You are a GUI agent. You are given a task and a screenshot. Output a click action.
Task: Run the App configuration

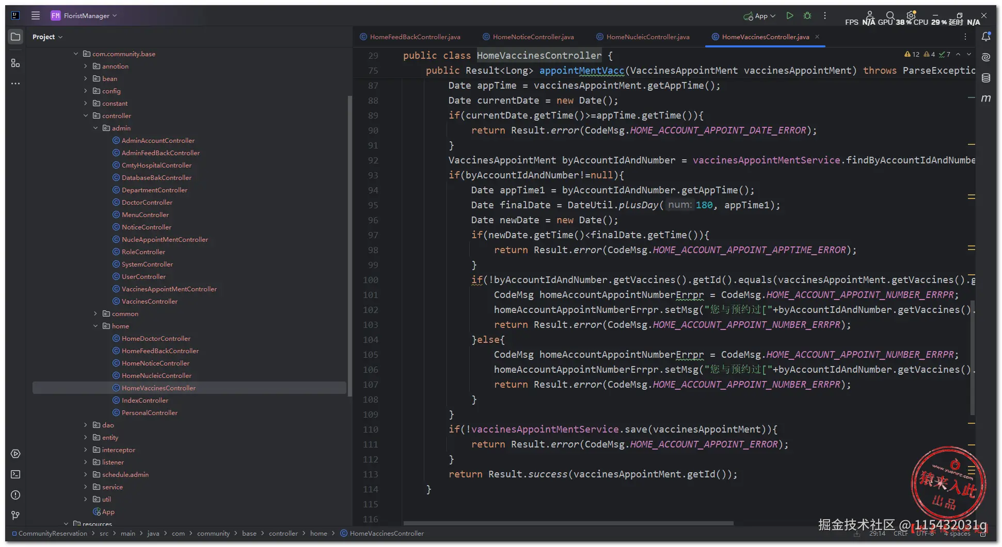click(789, 15)
